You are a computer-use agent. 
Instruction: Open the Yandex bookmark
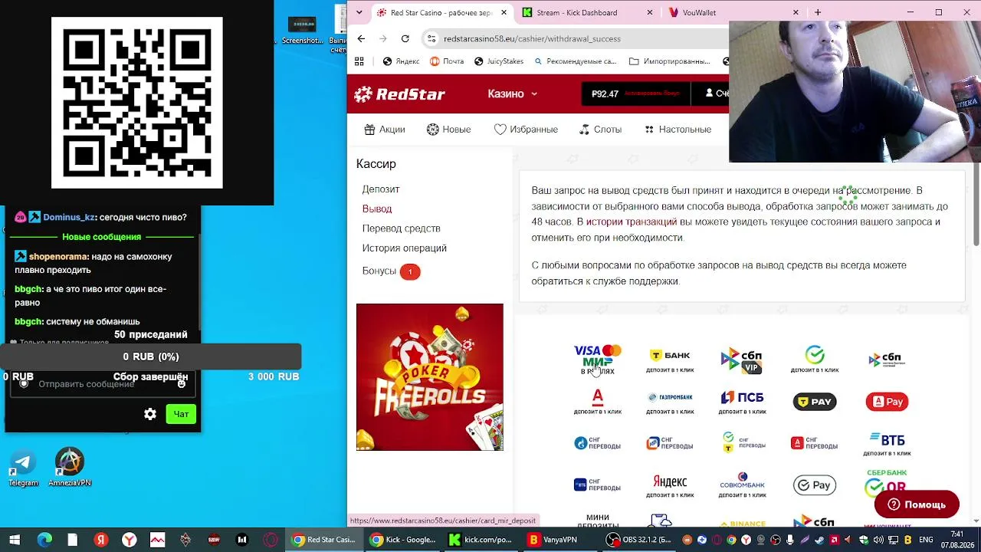click(x=401, y=61)
